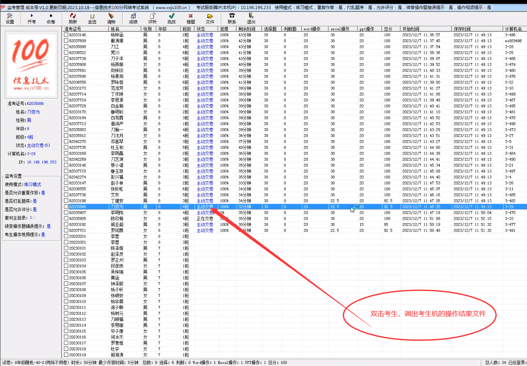Collect papers with the 收卷 button
The height and width of the screenshot is (366, 527).
click(51, 18)
